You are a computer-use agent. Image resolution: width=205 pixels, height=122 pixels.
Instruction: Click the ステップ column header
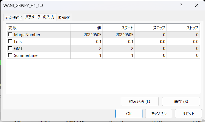point(150,28)
